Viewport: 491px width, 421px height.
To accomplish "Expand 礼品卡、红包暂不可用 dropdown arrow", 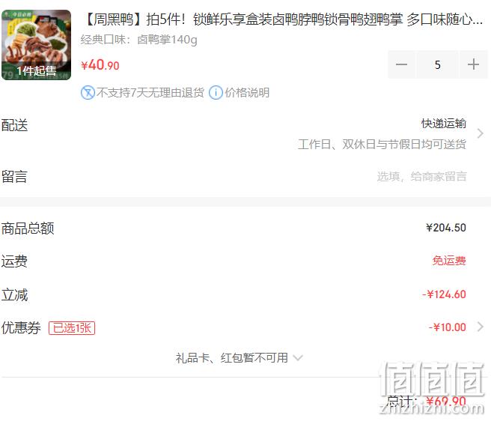I will [x=298, y=357].
